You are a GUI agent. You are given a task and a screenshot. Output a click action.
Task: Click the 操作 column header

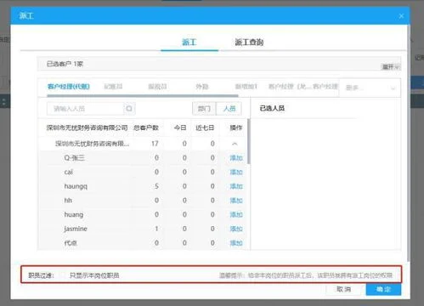point(236,127)
